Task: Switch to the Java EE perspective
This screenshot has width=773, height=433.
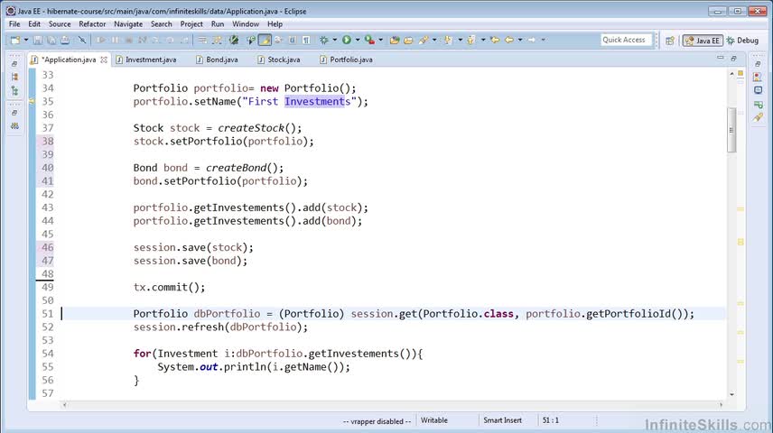Action: [x=703, y=41]
